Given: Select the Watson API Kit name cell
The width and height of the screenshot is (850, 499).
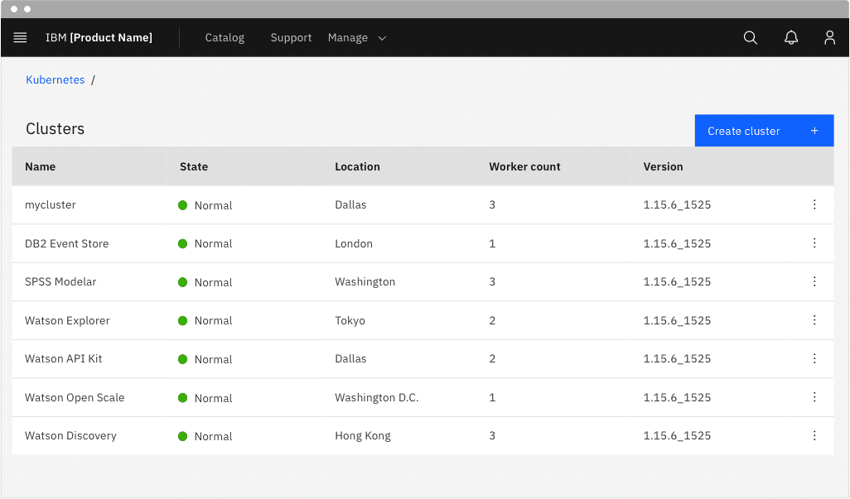Looking at the screenshot, I should pos(64,359).
